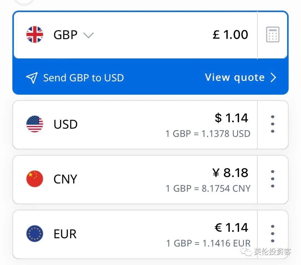Click the 1 GBP = 1.1416 EUR rate text
Viewport: 301px width, 265px height.
208,243
